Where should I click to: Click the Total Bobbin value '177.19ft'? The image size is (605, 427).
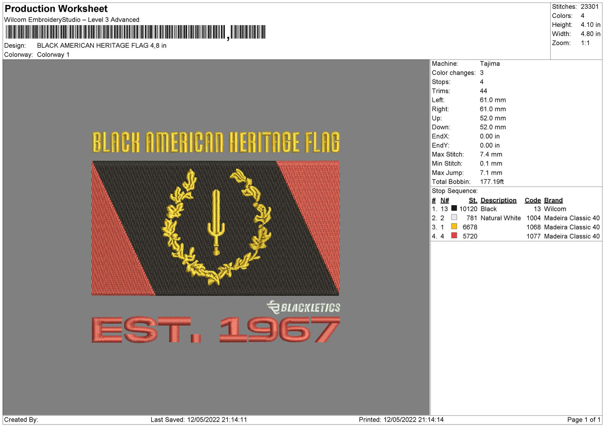(x=492, y=182)
